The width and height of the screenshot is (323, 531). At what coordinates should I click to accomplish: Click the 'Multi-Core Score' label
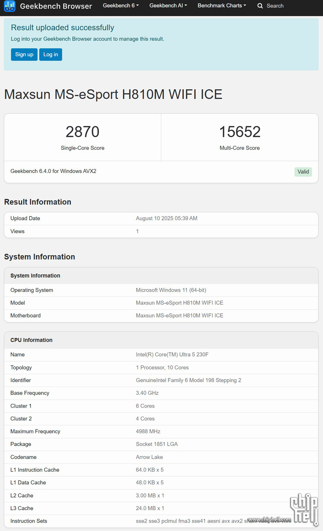(x=240, y=148)
